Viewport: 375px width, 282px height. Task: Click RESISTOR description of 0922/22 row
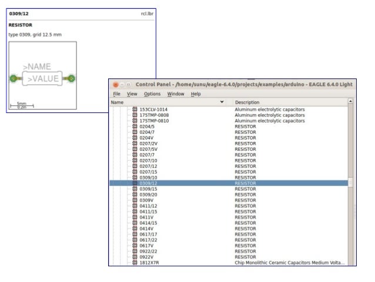click(245, 251)
